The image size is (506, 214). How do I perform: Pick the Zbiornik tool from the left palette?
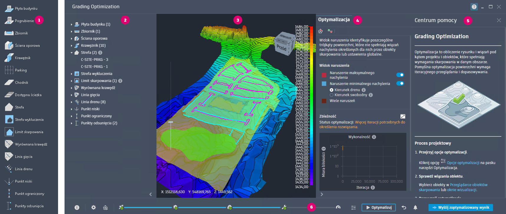click(17, 33)
